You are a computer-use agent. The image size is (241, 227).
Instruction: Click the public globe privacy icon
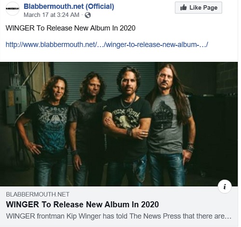point(88,15)
